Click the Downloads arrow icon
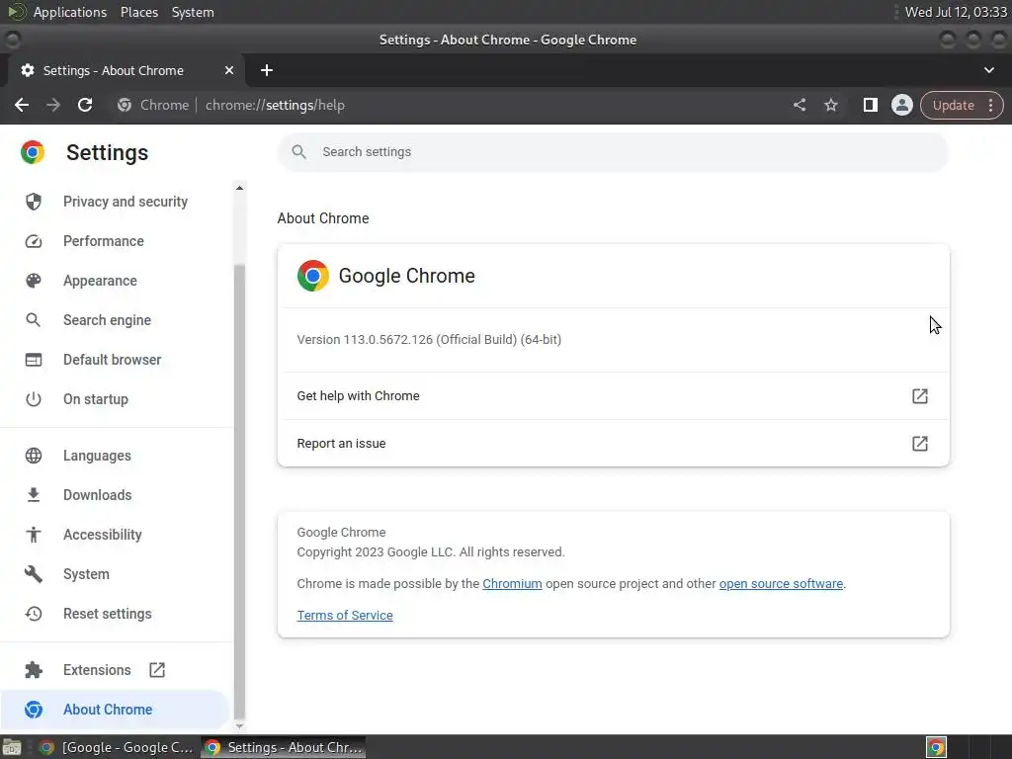 pyautogui.click(x=33, y=495)
